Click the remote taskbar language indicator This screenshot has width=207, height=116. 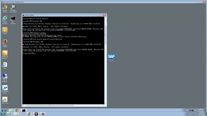pos(187,110)
